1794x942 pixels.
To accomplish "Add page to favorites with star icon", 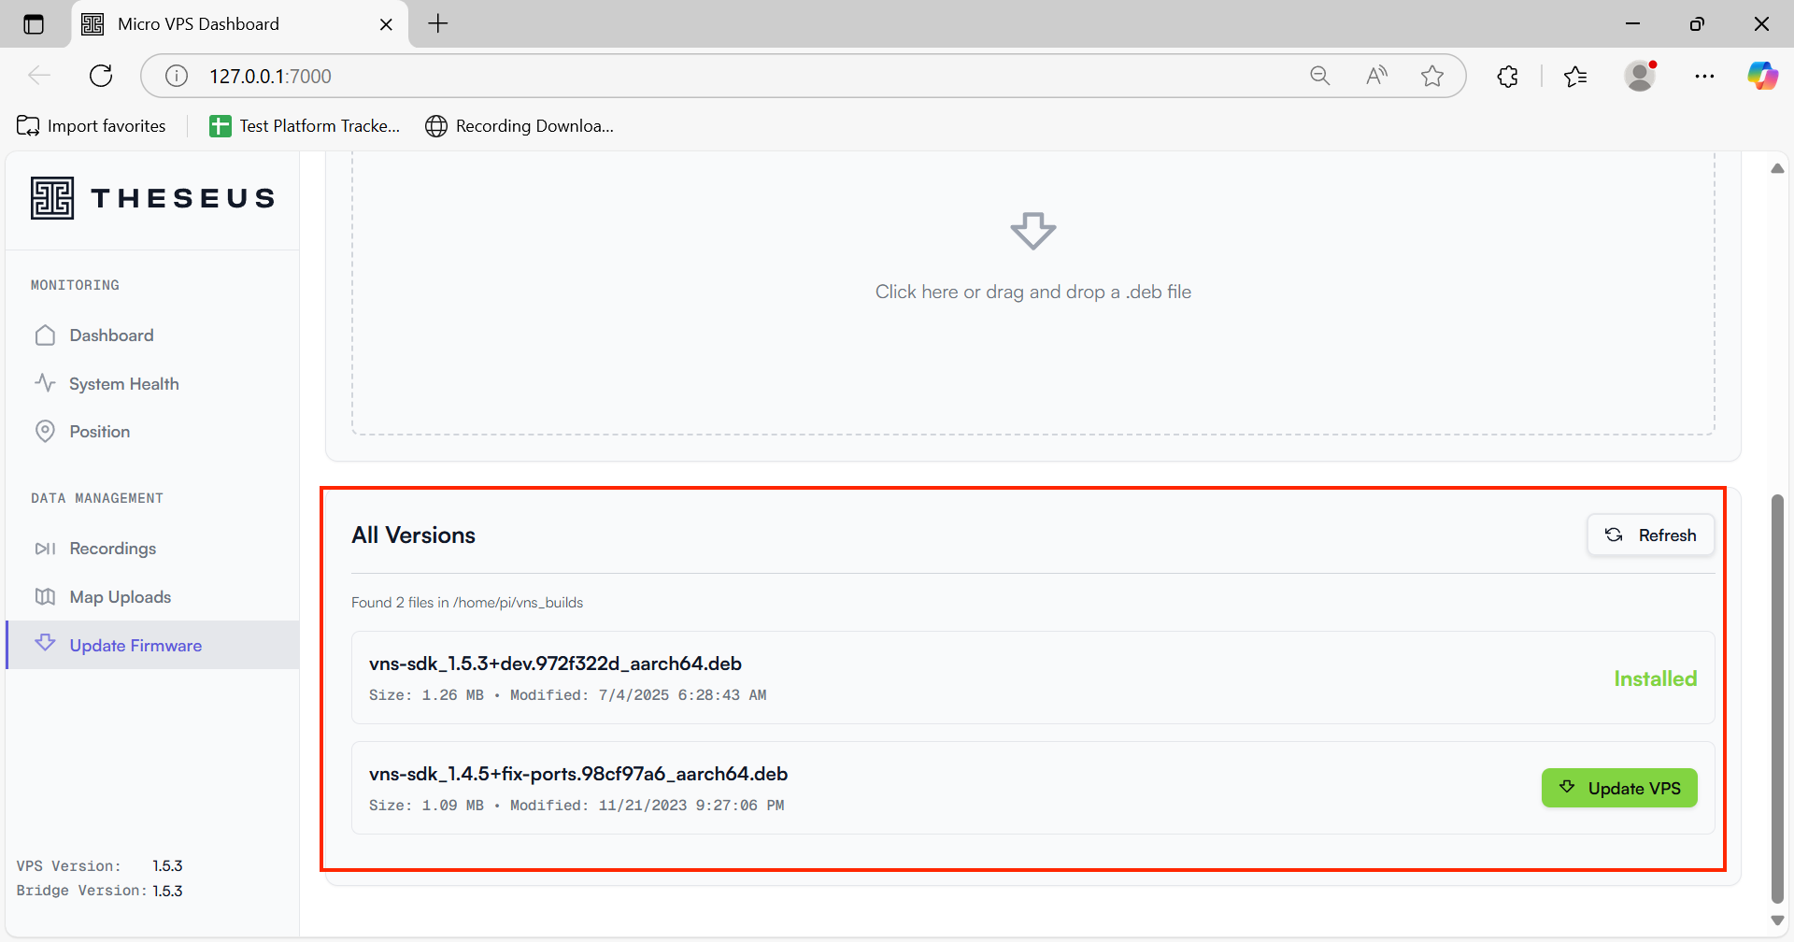I will pos(1432,76).
